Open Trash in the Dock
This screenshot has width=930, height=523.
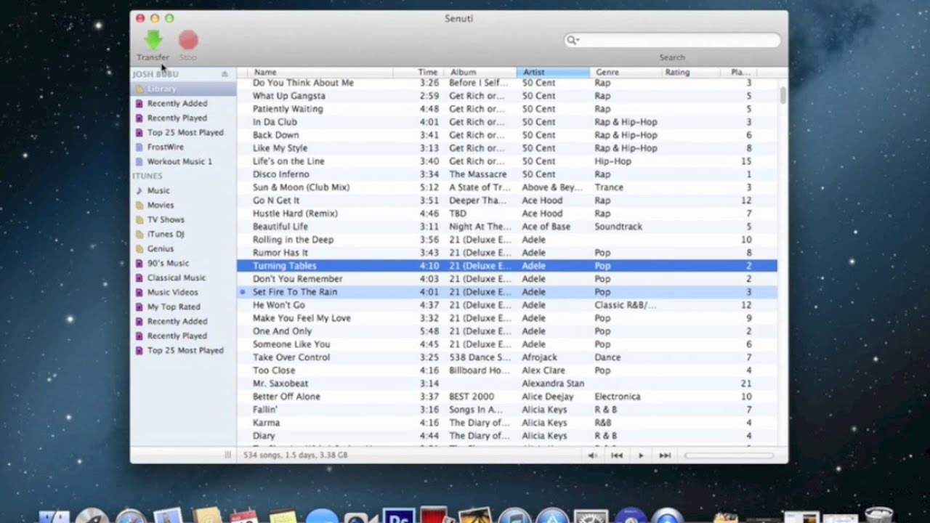coord(879,515)
